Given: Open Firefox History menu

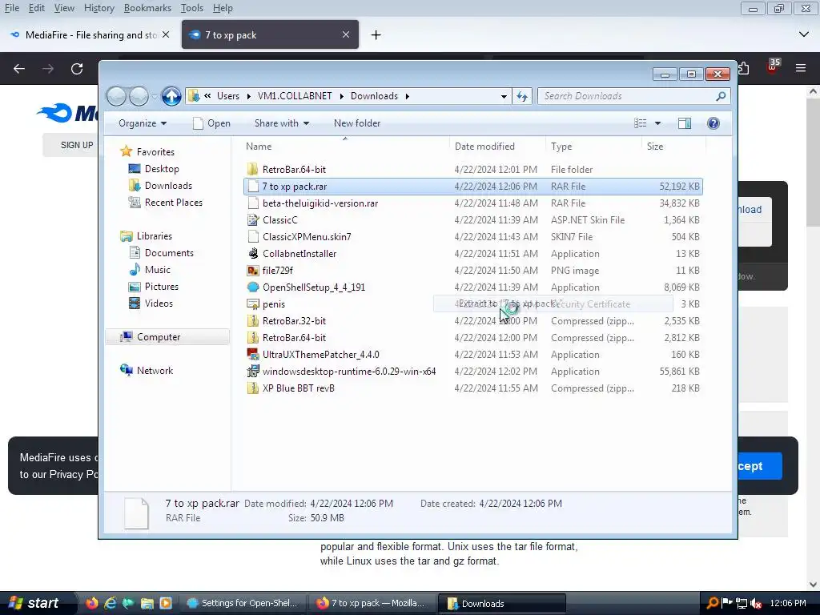Looking at the screenshot, I should 98,8.
